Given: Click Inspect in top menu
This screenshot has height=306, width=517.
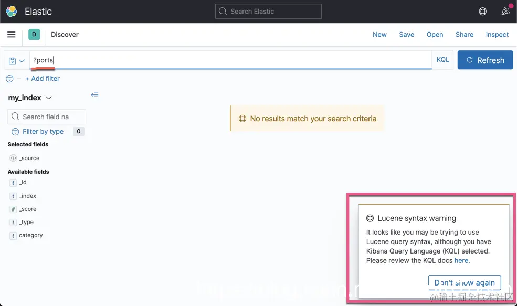Looking at the screenshot, I should click(497, 34).
